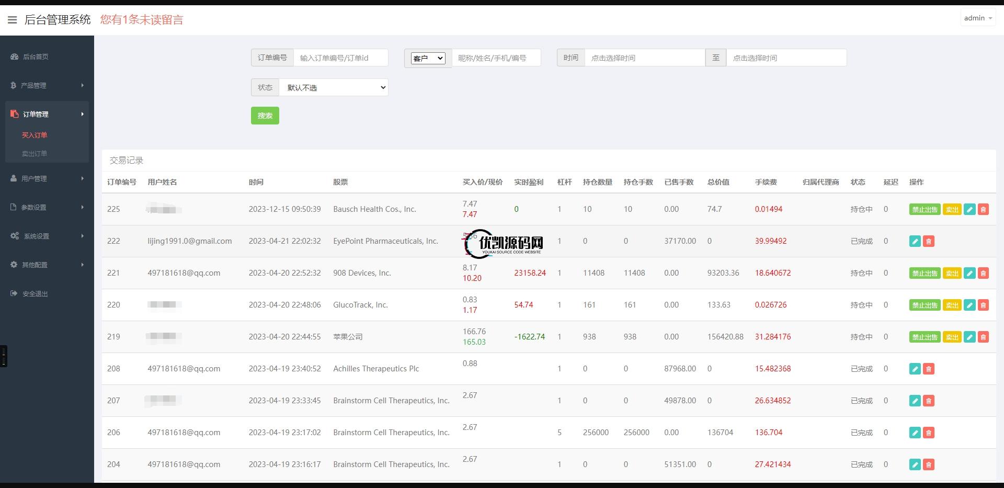Click the green 搜索 button

[x=265, y=116]
